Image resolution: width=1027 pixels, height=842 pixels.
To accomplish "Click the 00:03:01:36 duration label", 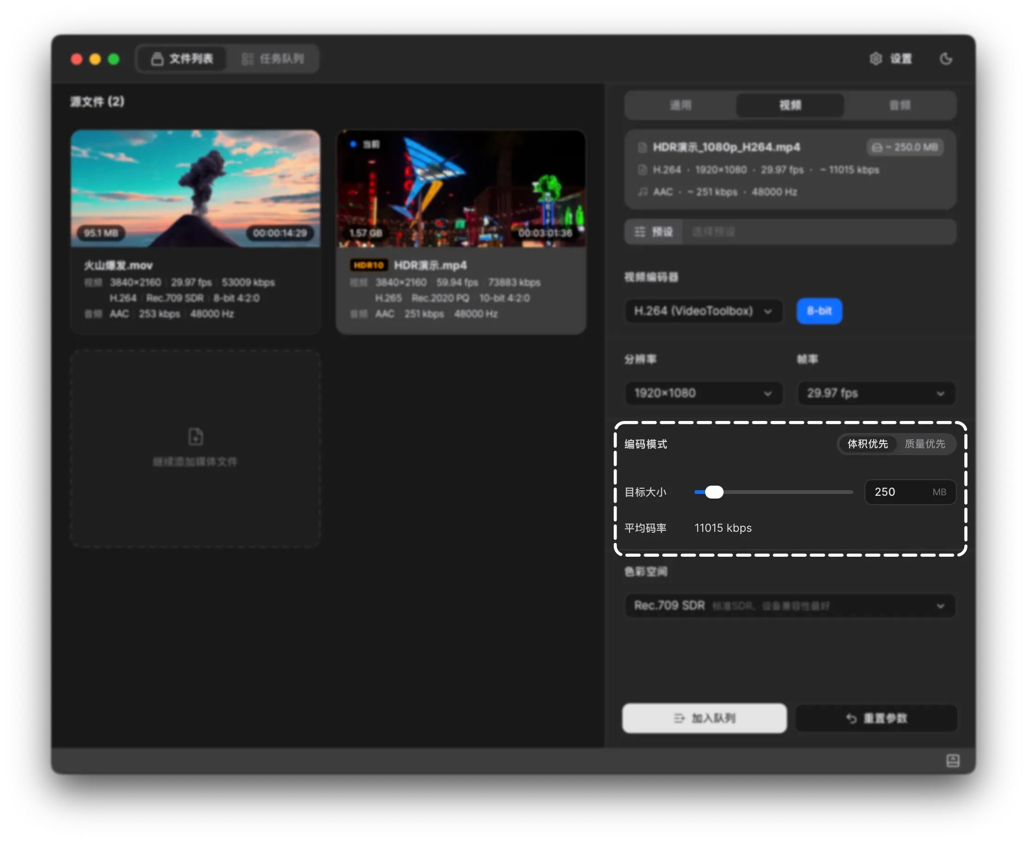I will [x=545, y=233].
